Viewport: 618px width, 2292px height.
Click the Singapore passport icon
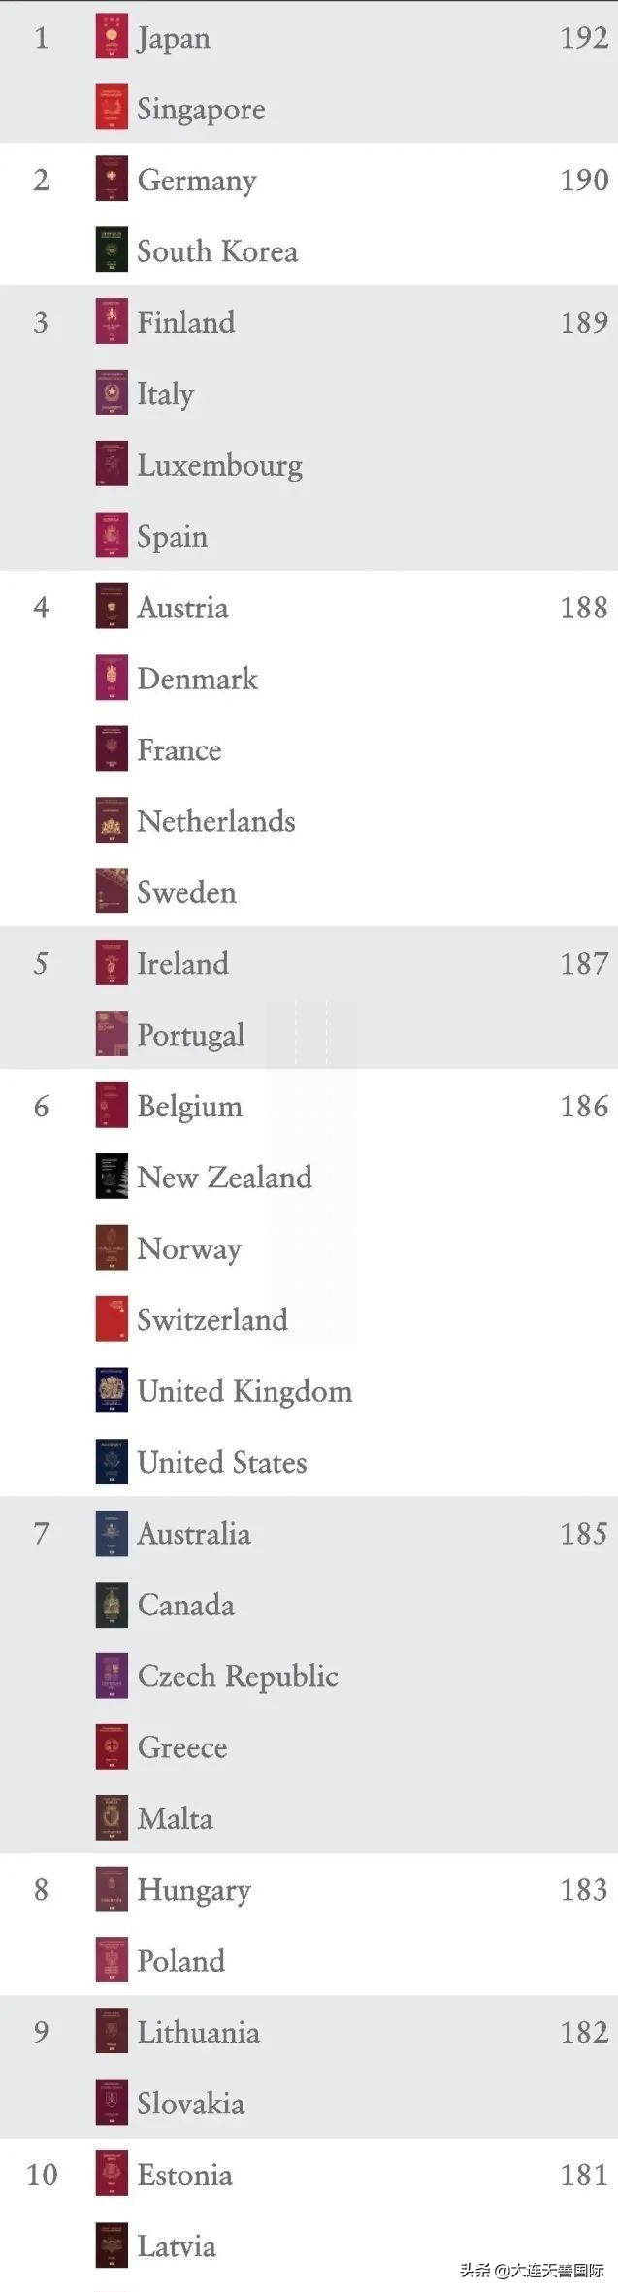(x=112, y=108)
